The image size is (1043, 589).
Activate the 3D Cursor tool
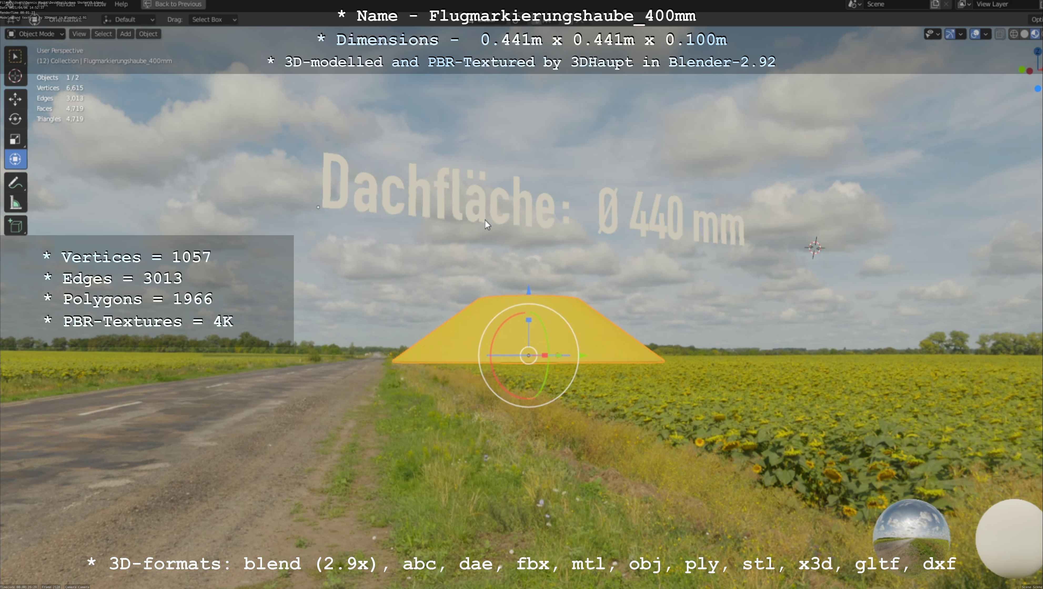click(15, 76)
